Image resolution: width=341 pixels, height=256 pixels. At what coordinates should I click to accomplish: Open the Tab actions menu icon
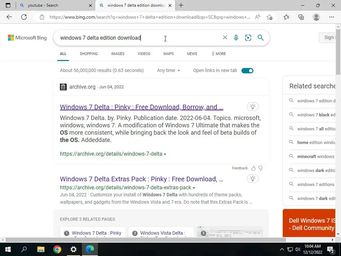pos(8,5)
